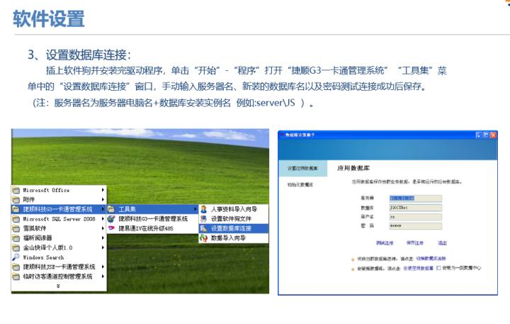Image resolution: width=510 pixels, height=324 pixels.
Task: Expand the 工具集 submenu arrow
Action: (x=195, y=209)
